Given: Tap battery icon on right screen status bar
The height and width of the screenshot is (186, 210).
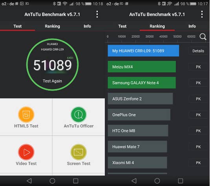Looking at the screenshot, I should click(193, 4).
